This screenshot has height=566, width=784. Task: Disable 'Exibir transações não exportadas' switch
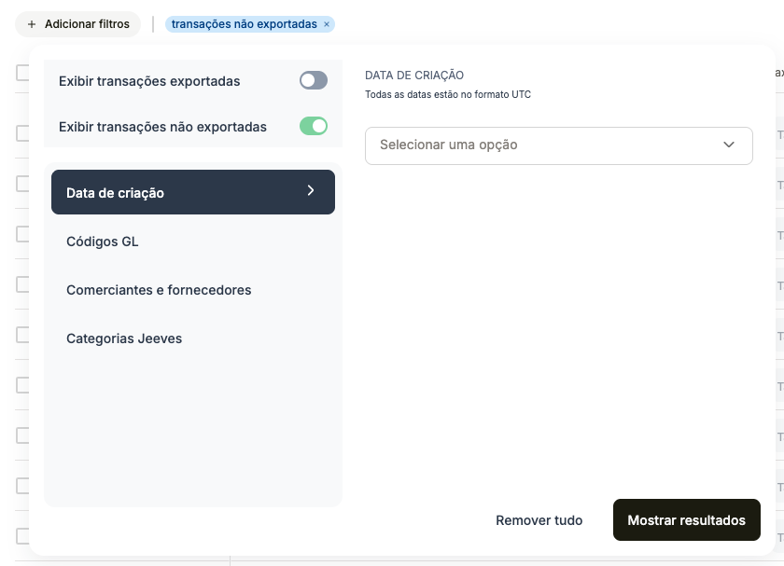tap(314, 126)
